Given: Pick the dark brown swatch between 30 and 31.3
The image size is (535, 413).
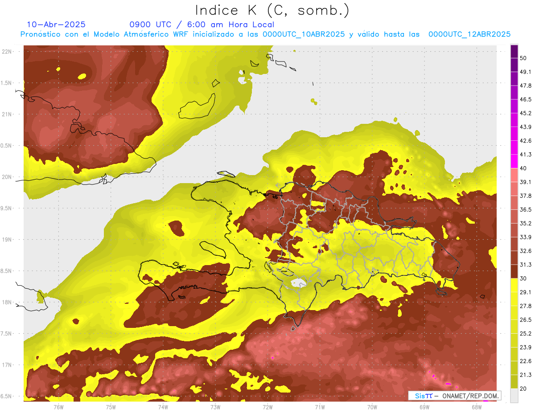Looking at the screenshot, I should (514, 271).
